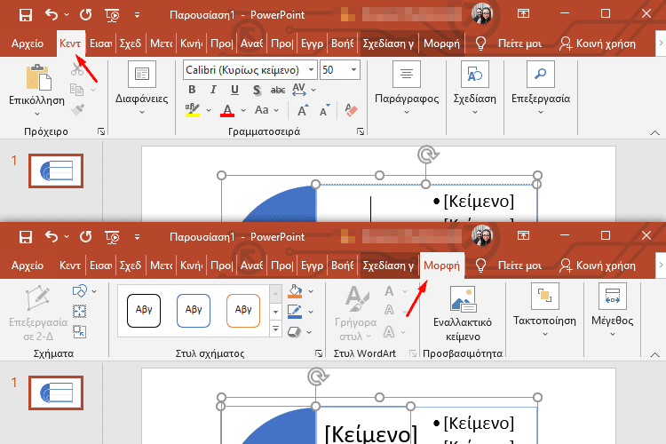
Task: Switch to the Μορφή tab in the top window
Action: tap(441, 44)
